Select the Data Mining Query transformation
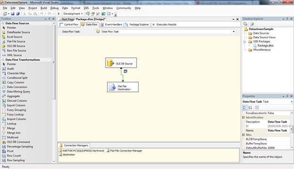Viewport: 294px width, 169px height. click(x=18, y=92)
